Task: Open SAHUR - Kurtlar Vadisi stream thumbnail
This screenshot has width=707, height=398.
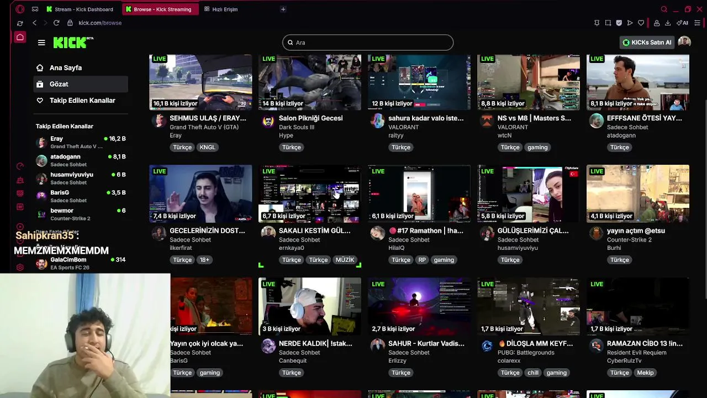Action: [419, 306]
